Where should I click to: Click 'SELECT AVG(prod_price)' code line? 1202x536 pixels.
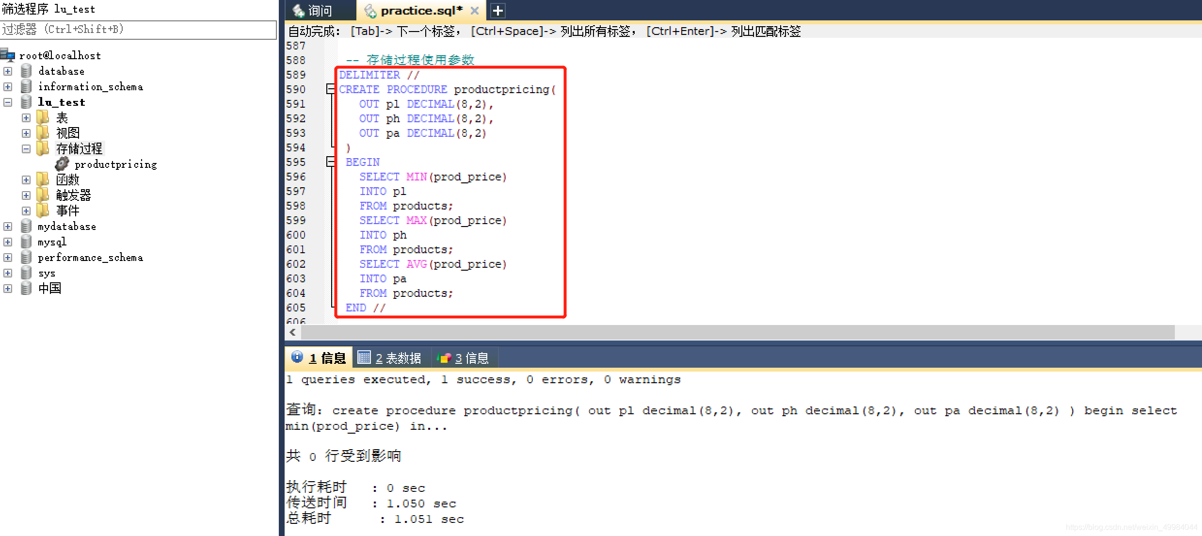point(433,264)
